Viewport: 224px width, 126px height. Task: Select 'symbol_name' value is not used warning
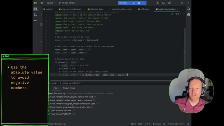click(x=71, y=100)
